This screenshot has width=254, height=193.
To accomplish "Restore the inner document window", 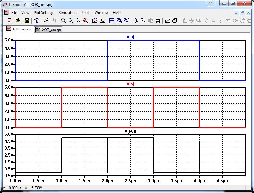I will click(x=242, y=13).
